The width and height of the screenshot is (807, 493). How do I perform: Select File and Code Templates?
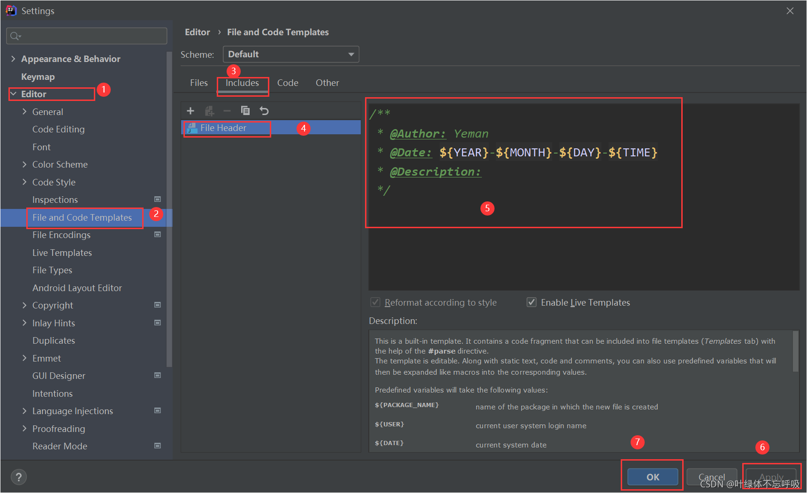pyautogui.click(x=82, y=217)
